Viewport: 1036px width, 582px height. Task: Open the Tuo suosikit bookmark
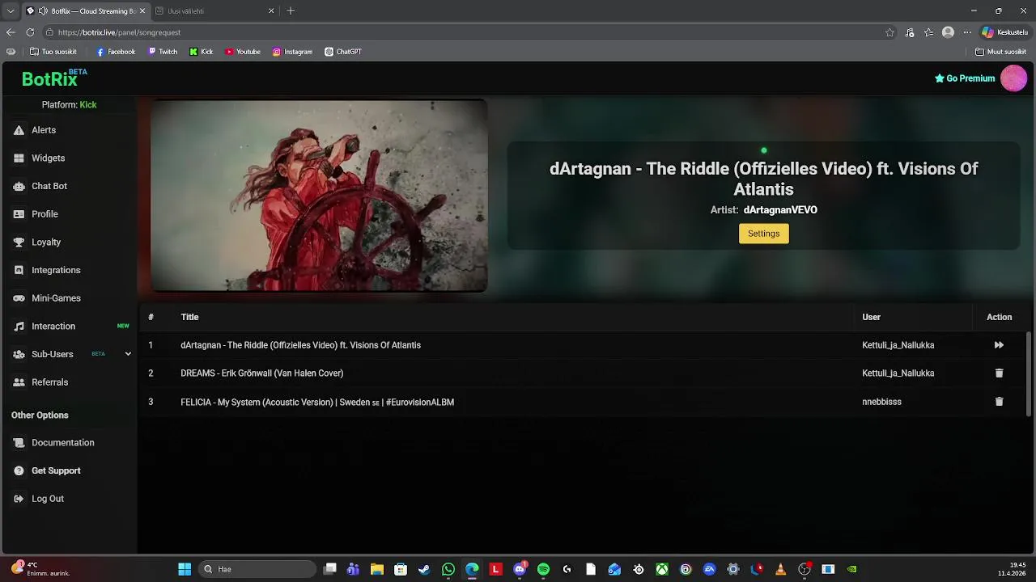pos(53,52)
